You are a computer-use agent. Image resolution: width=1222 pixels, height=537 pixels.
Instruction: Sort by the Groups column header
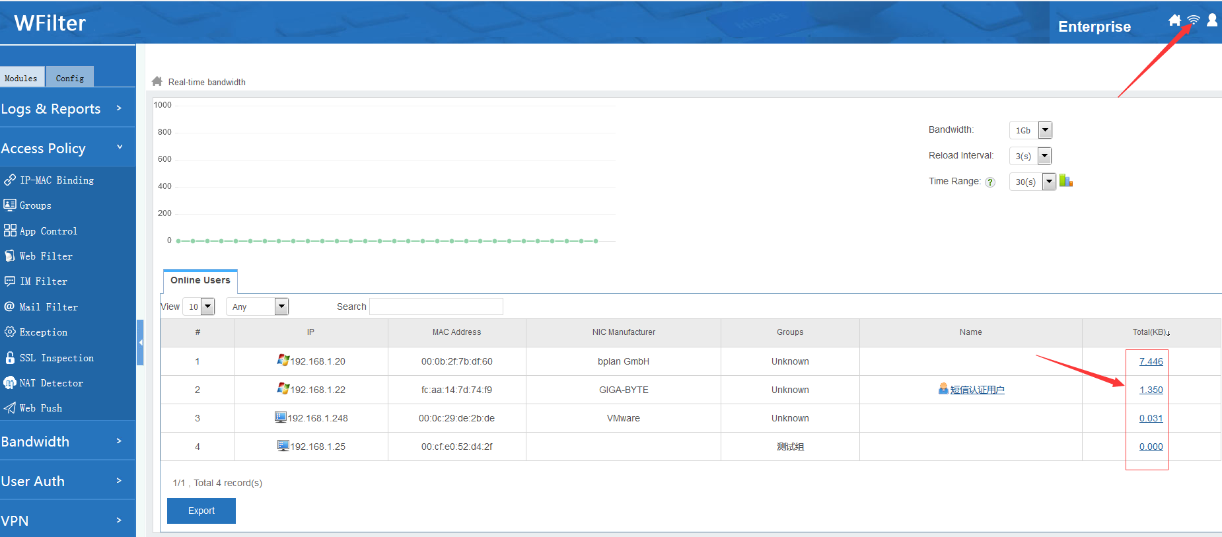tap(790, 332)
